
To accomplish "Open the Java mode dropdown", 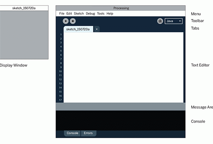I will coord(174,21).
